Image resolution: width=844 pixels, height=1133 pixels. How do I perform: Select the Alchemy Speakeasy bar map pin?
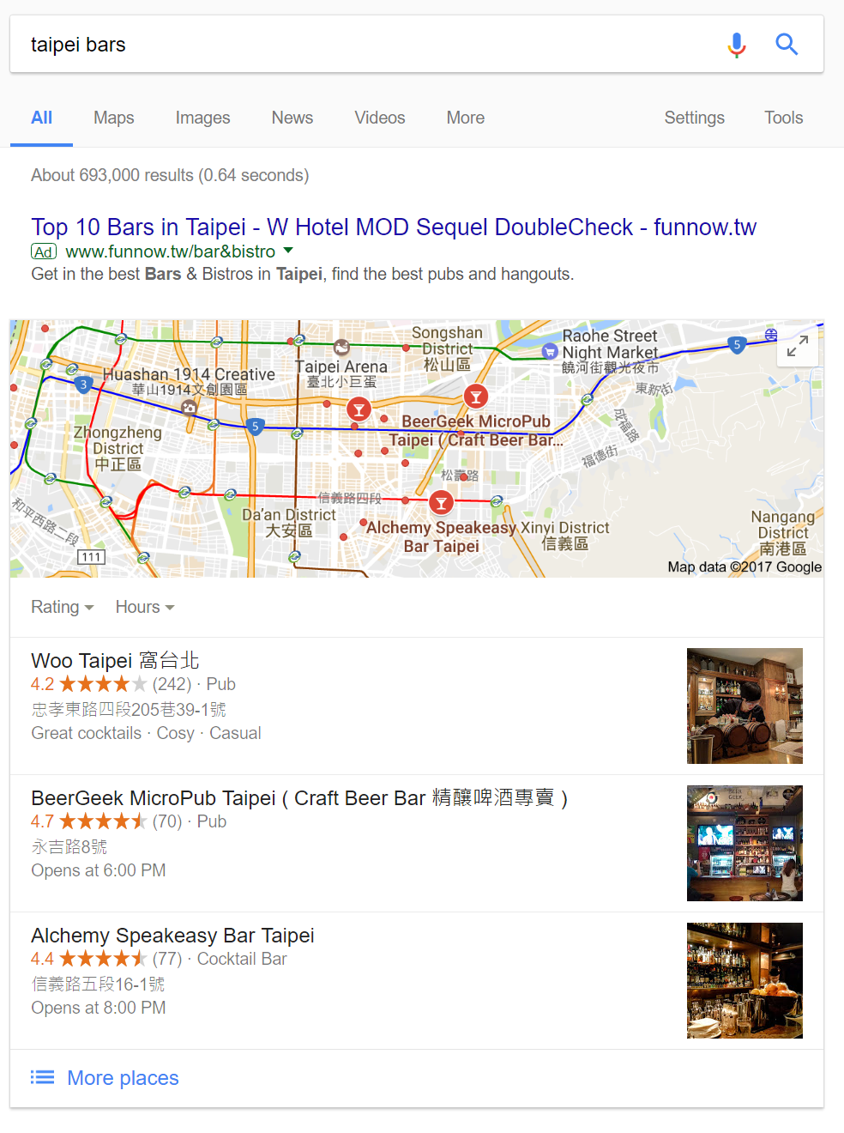tap(441, 503)
